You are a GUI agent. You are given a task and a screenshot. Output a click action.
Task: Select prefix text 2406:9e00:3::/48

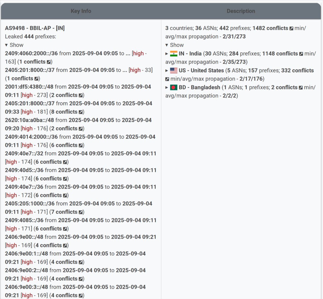click(26, 287)
